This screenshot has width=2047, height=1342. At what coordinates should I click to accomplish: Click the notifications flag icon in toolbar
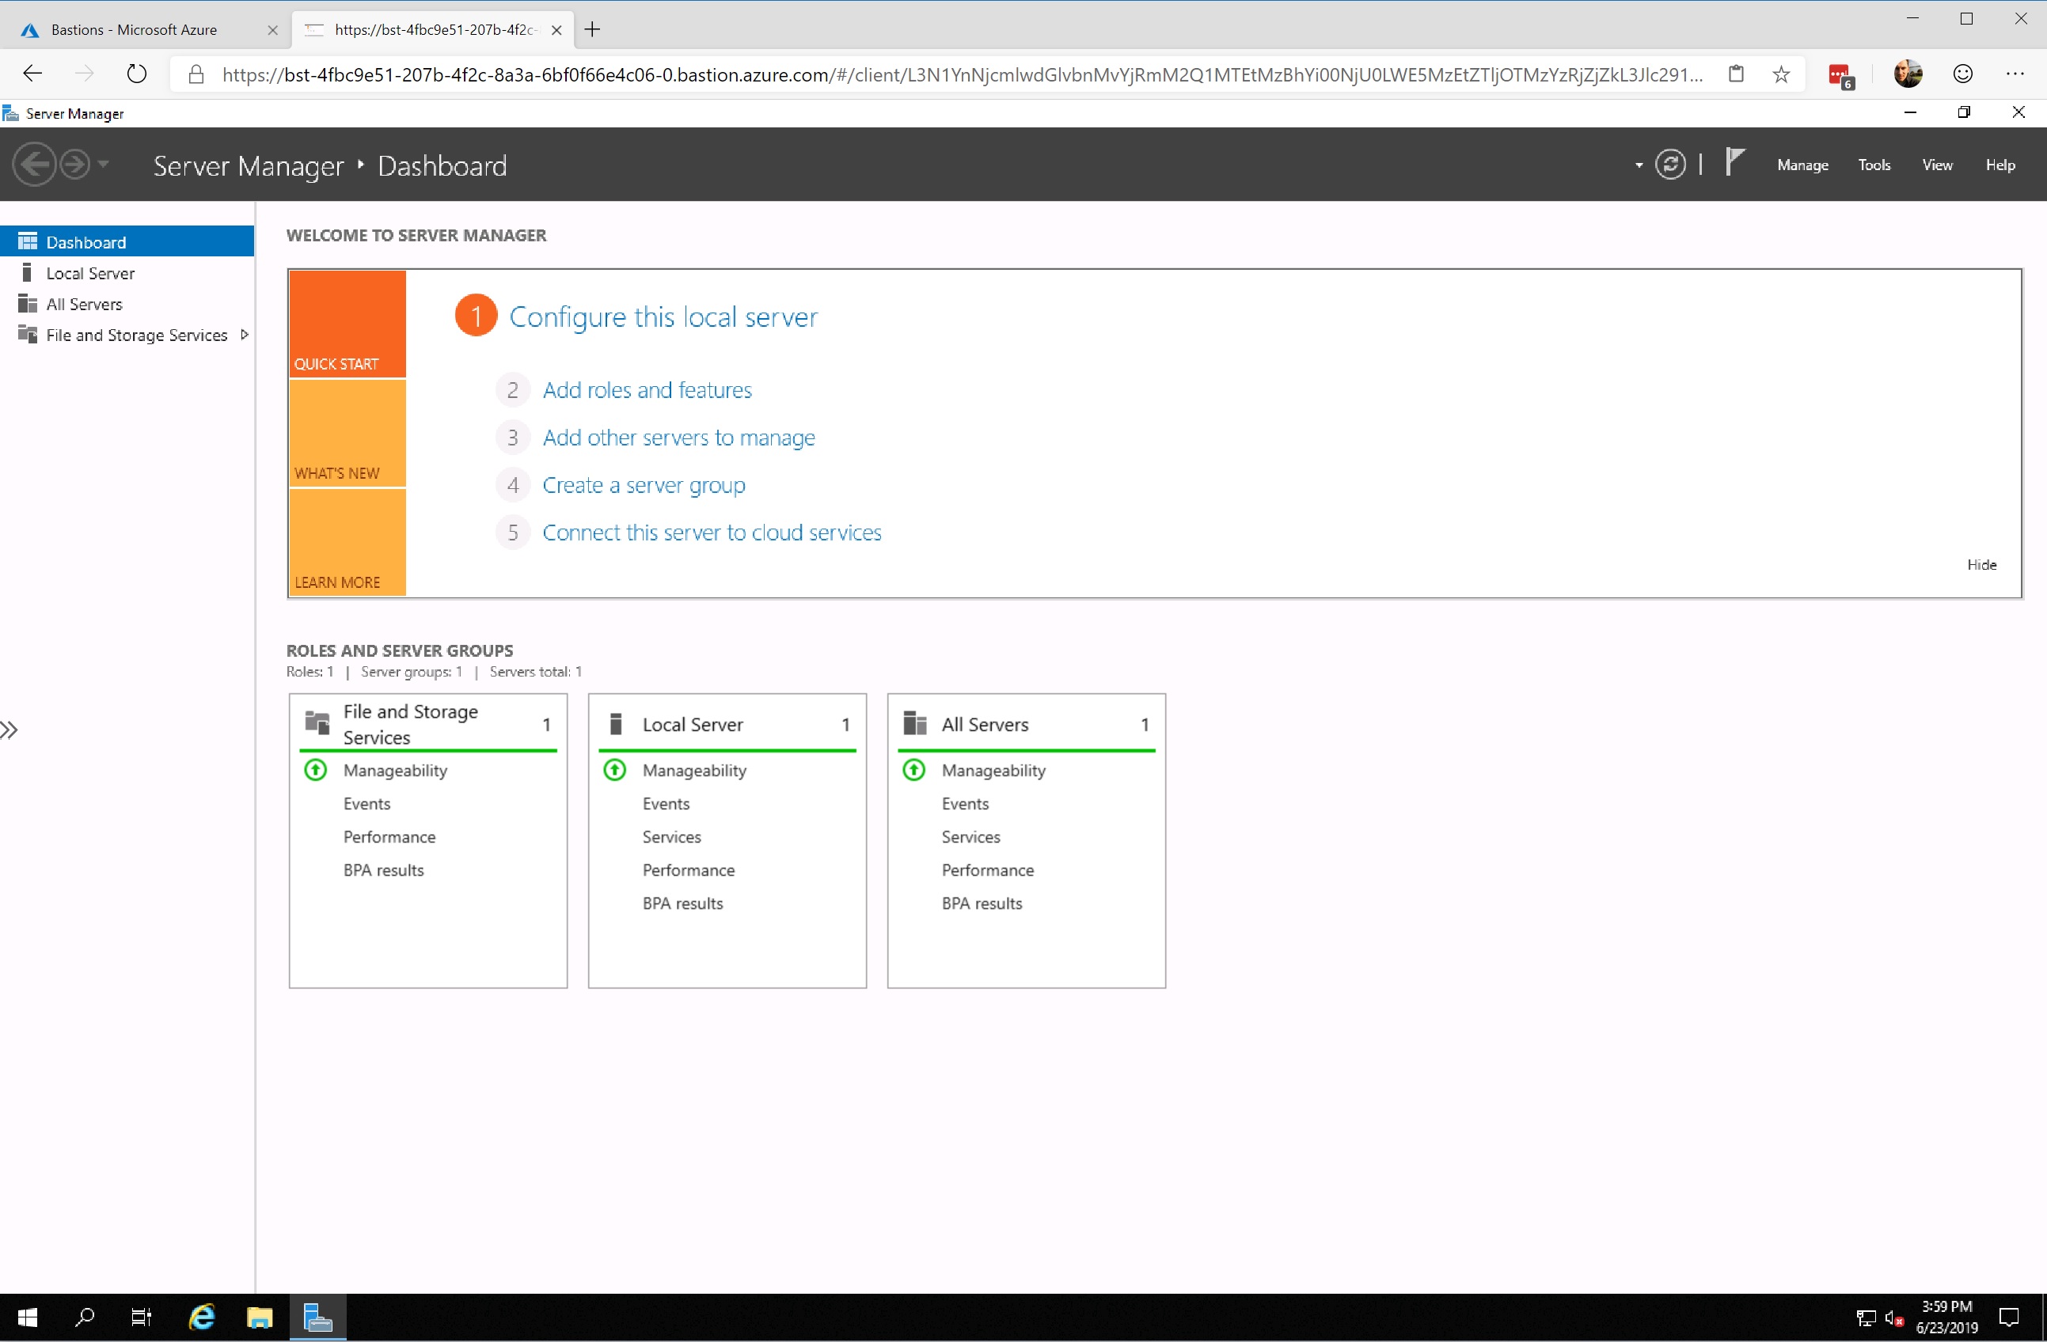coord(1734,163)
